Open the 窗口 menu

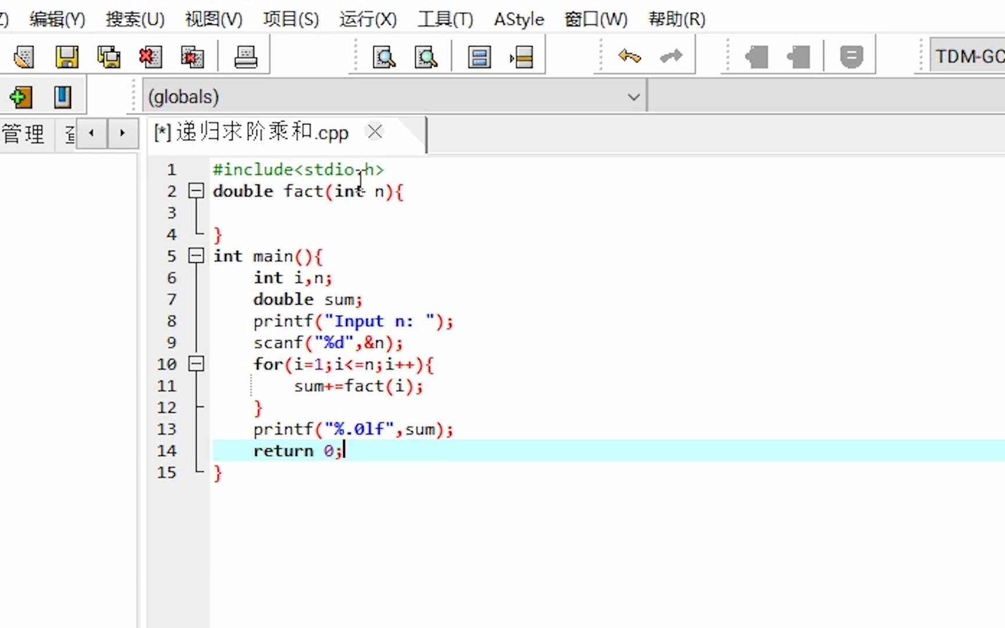[596, 19]
